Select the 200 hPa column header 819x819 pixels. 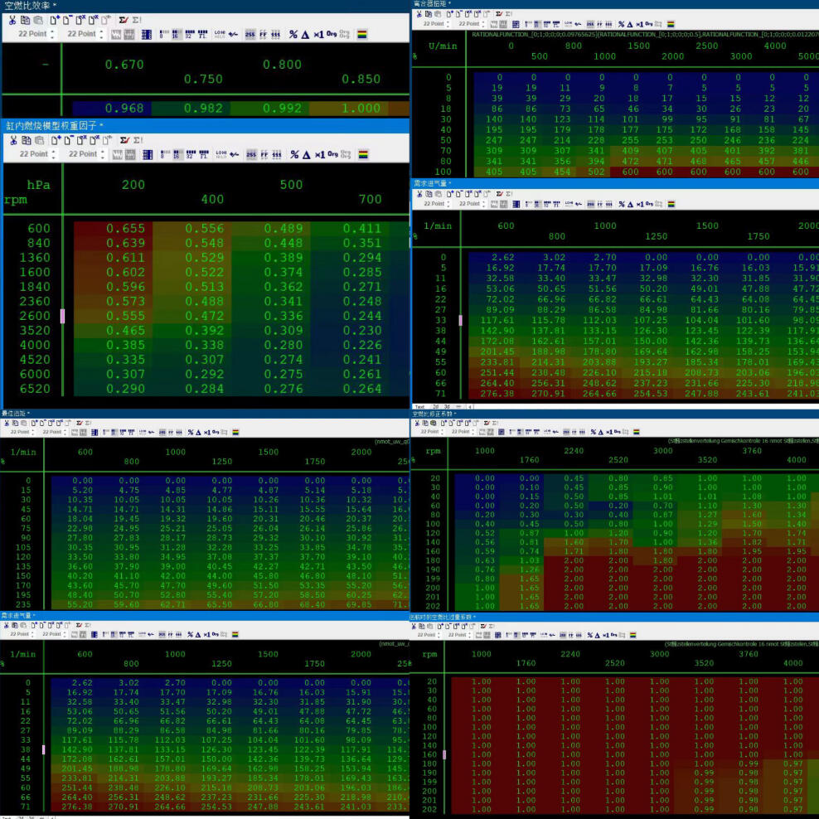pos(133,185)
